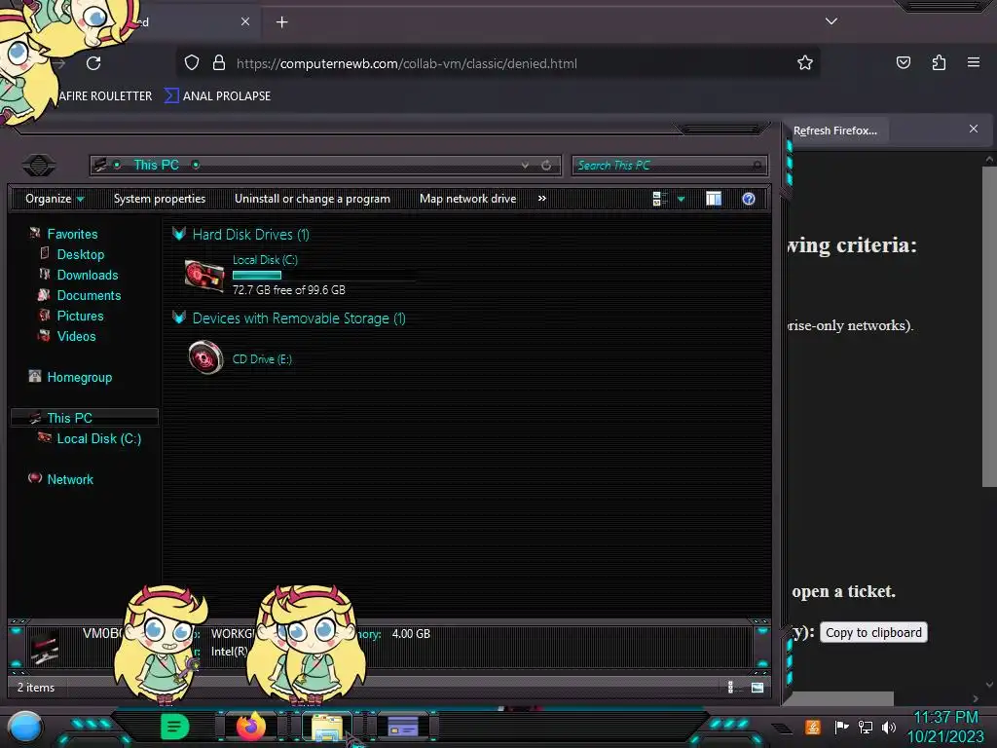Click Explorer back navigation hexagon button
The width and height of the screenshot is (997, 748).
(39, 166)
